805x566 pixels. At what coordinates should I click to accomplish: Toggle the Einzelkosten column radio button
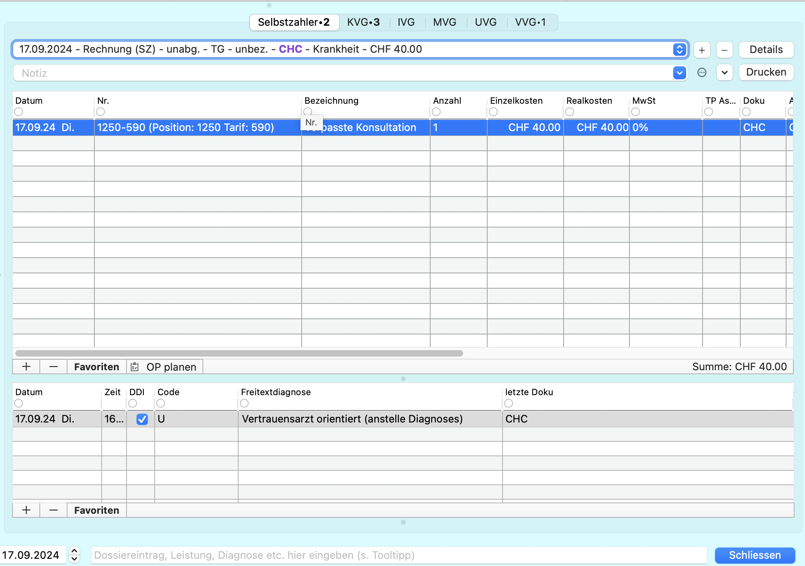coord(493,112)
